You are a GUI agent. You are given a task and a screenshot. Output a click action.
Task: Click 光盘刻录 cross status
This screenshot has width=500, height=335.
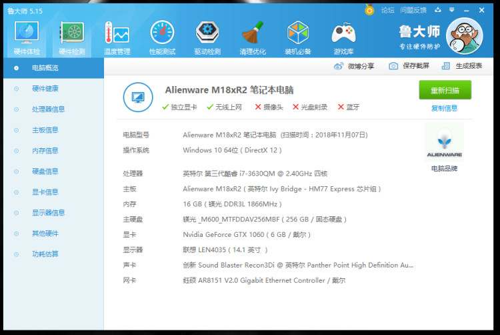click(x=310, y=107)
